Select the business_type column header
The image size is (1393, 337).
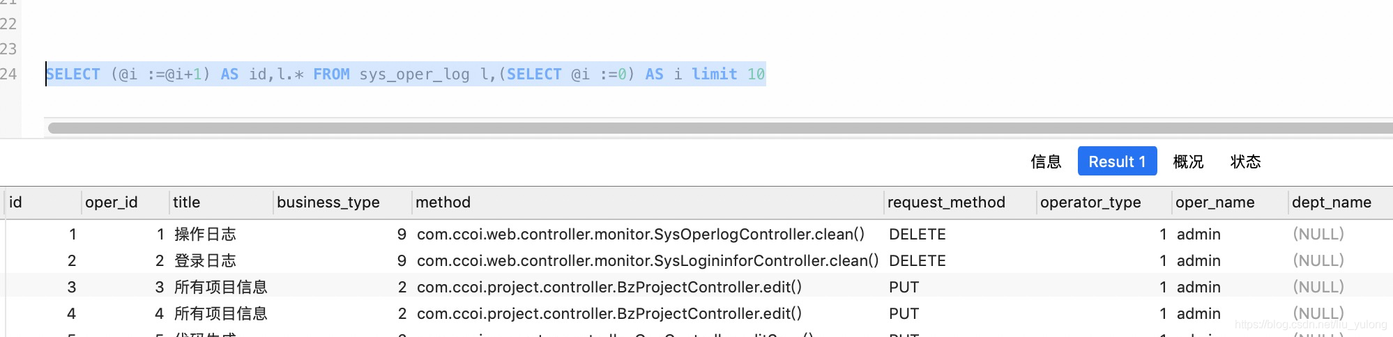click(x=328, y=203)
